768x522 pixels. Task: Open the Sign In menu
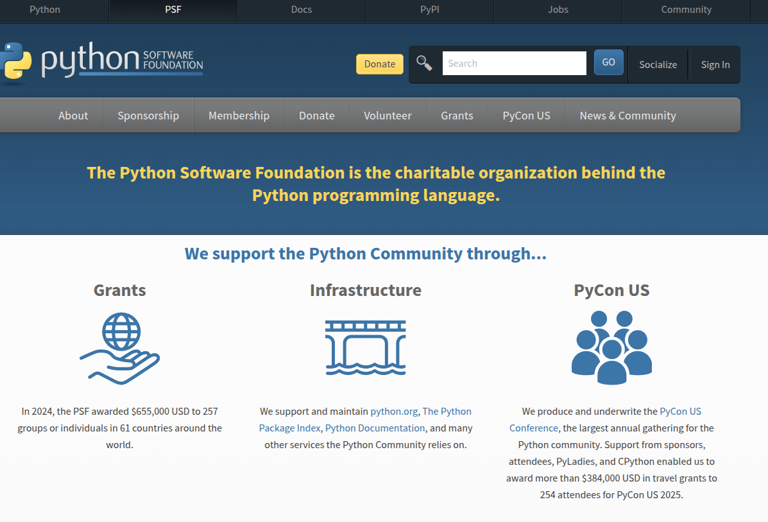pos(715,64)
